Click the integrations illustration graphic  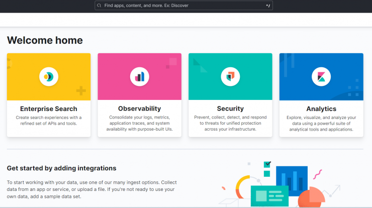tap(280, 184)
